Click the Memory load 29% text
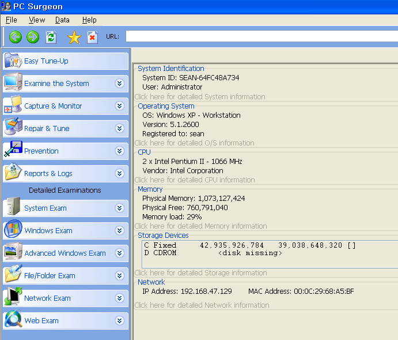The height and width of the screenshot is (340, 398). 172,216
